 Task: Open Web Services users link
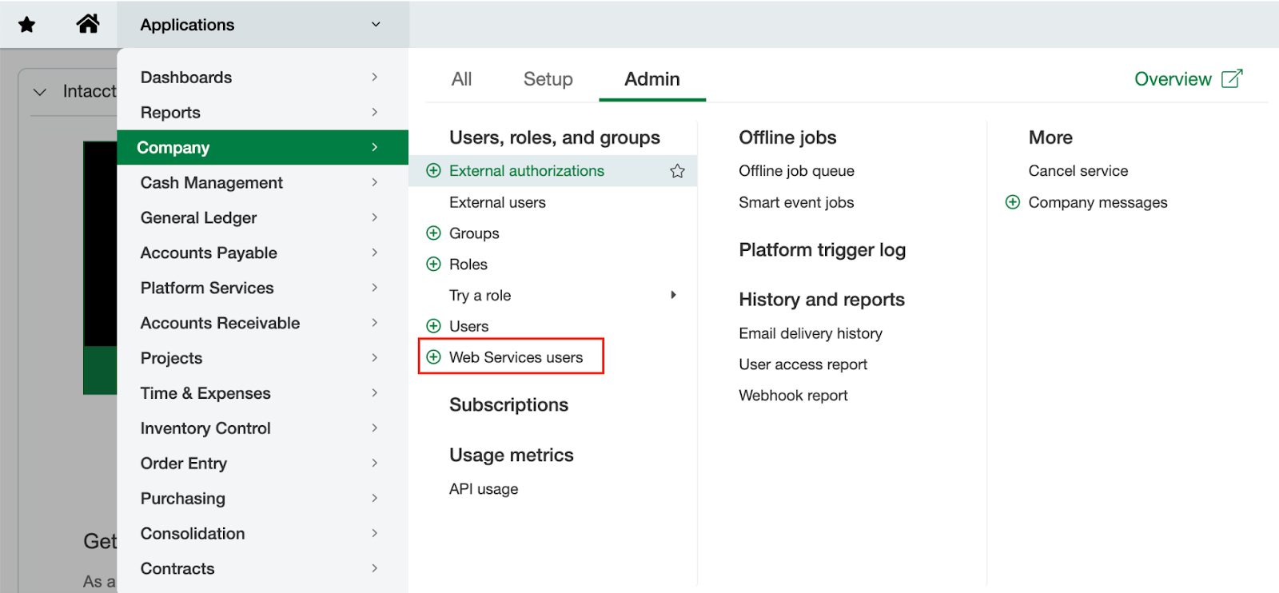click(516, 357)
